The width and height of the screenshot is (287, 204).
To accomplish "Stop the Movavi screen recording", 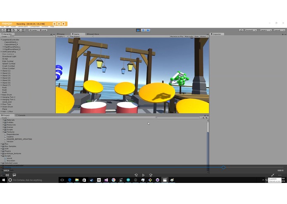I will 64,24.
